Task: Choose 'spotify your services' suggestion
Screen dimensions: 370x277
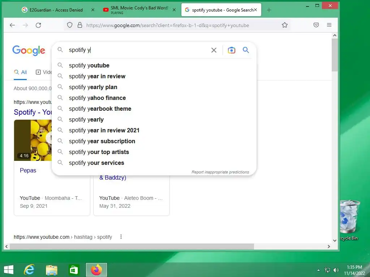Action: tap(154, 163)
